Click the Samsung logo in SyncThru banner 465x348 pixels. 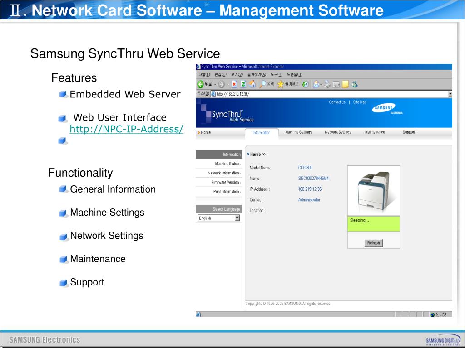387,109
